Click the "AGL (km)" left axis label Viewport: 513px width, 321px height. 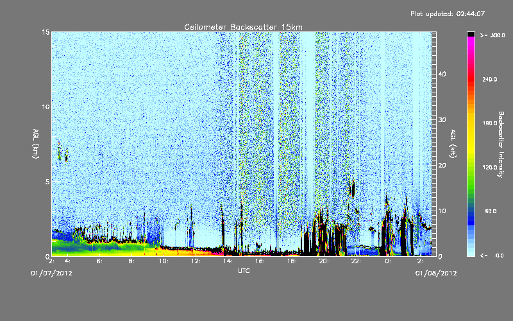click(36, 143)
